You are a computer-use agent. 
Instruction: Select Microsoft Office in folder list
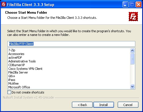pyautogui.click(x=19, y=87)
